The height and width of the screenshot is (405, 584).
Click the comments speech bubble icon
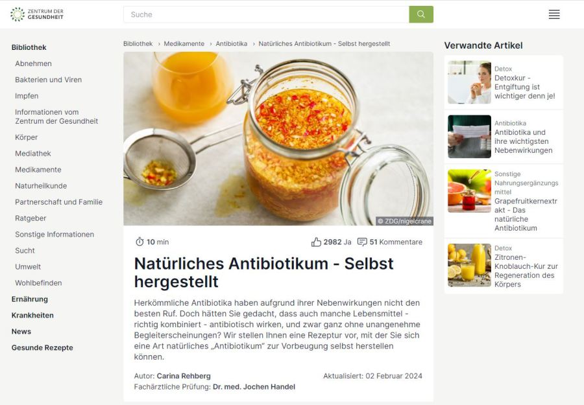[x=362, y=242]
